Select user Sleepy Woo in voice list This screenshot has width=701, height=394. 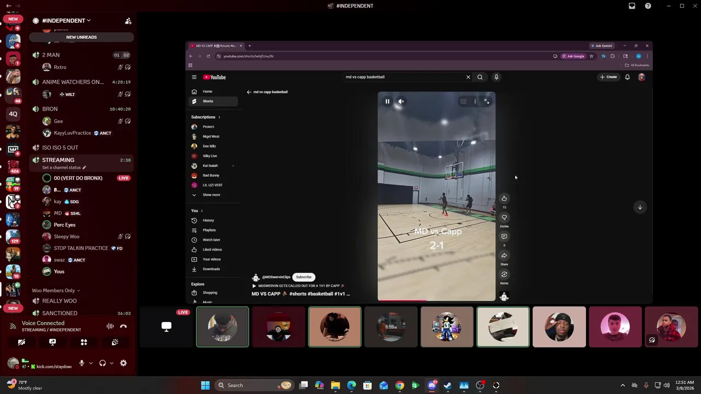tap(66, 236)
